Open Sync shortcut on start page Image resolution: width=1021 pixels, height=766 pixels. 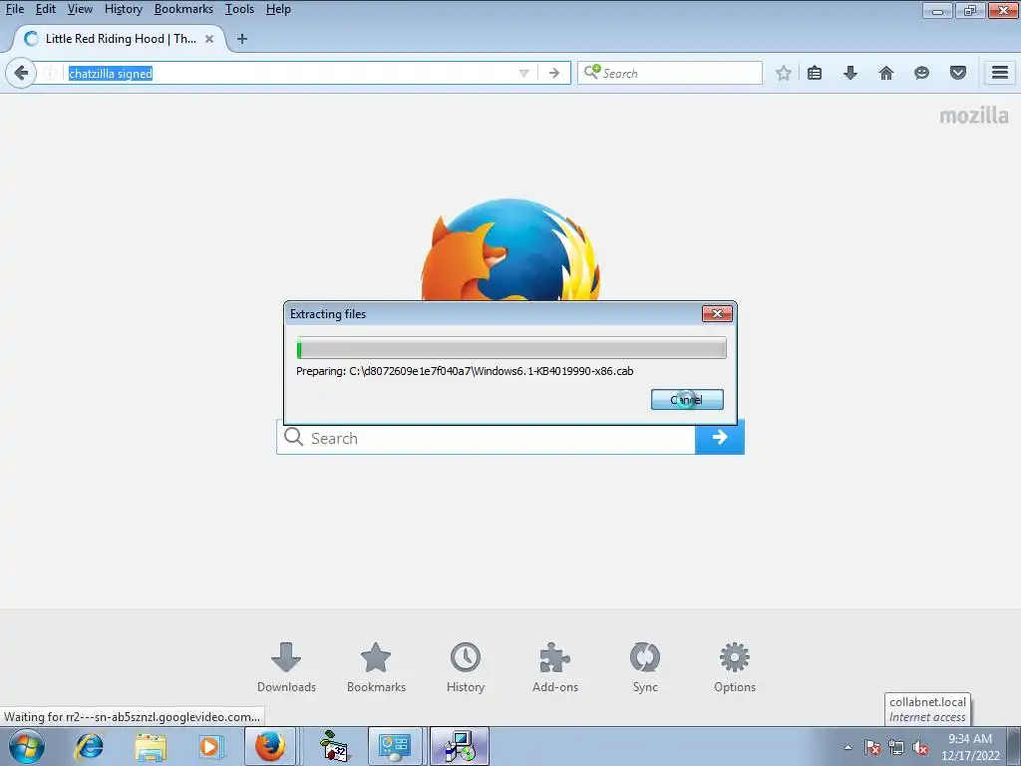tap(645, 667)
